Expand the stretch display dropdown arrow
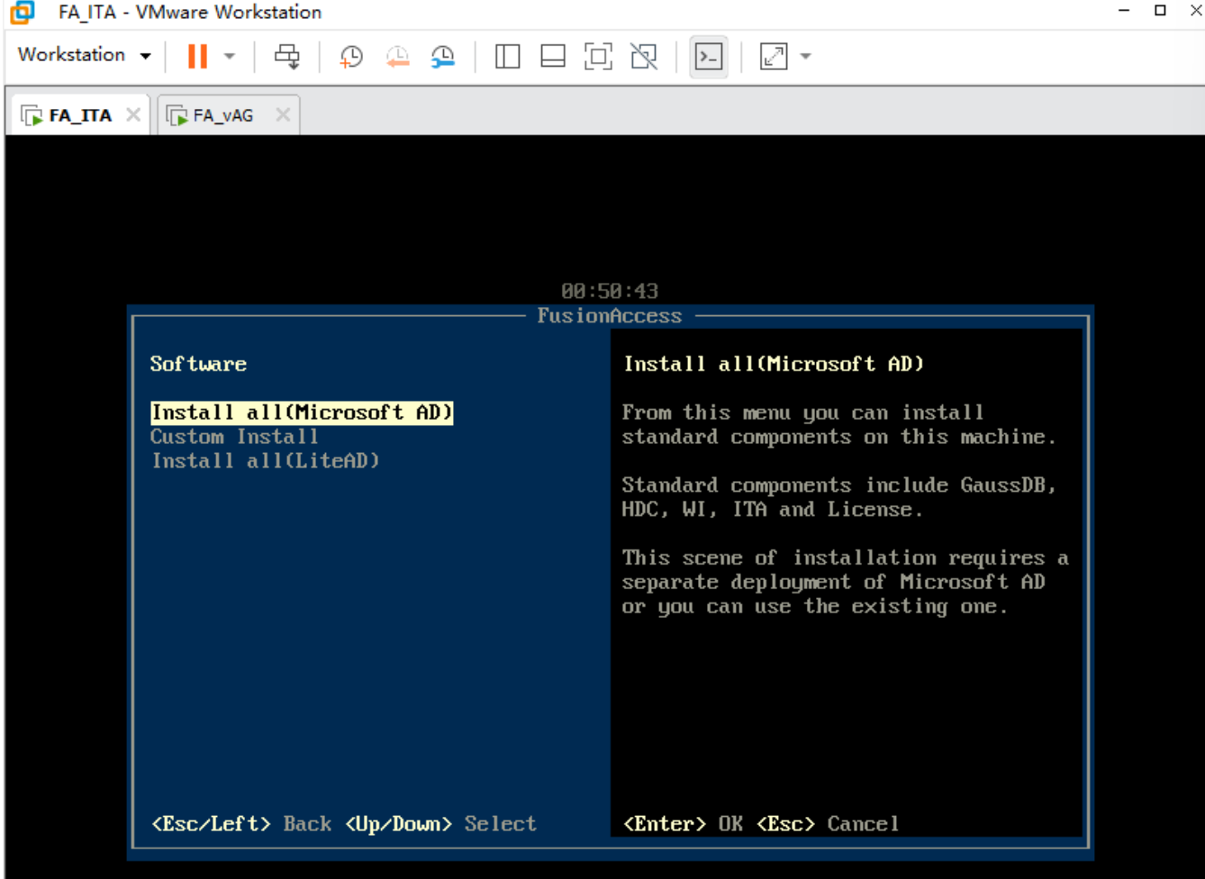Image resolution: width=1205 pixels, height=879 pixels. (x=806, y=57)
